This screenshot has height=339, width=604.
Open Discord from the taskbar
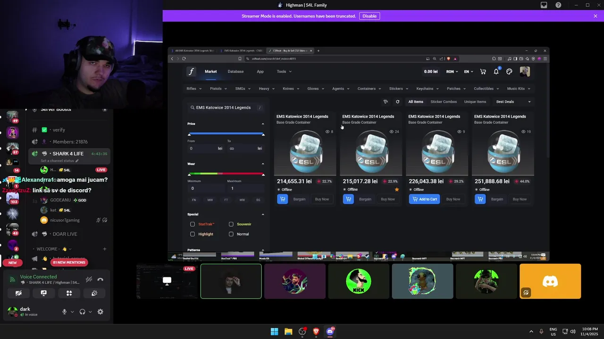[330, 331]
